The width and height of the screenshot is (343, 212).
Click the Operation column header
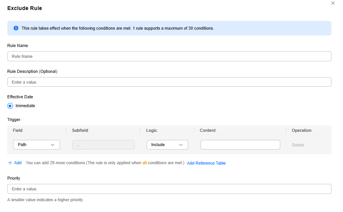[301, 130]
